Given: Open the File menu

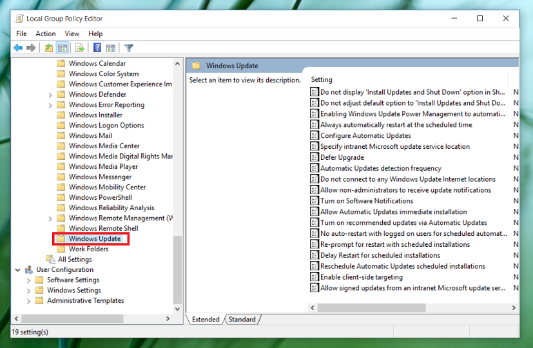Looking at the screenshot, I should tap(21, 34).
